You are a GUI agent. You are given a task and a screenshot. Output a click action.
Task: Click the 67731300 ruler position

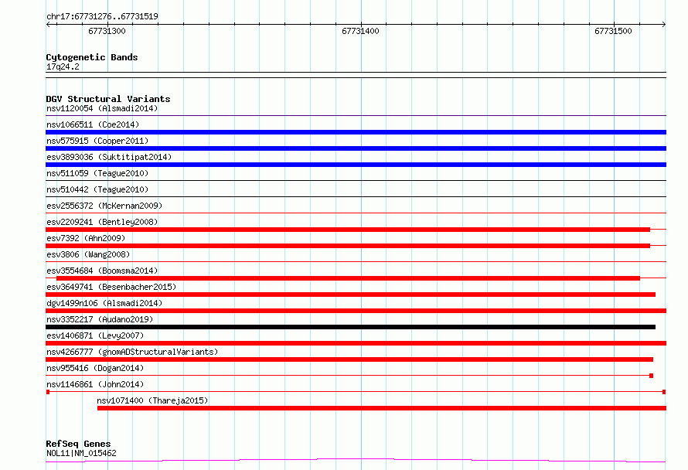(x=107, y=31)
